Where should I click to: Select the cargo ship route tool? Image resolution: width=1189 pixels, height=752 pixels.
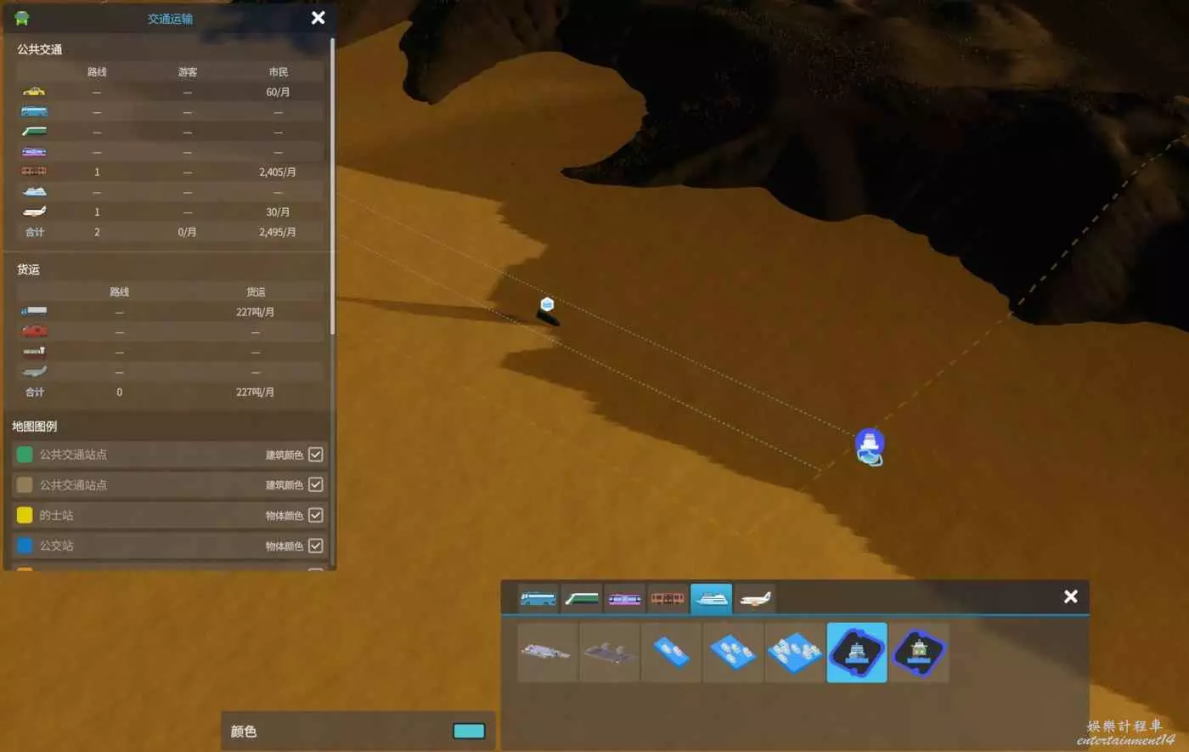pyautogui.click(x=918, y=653)
